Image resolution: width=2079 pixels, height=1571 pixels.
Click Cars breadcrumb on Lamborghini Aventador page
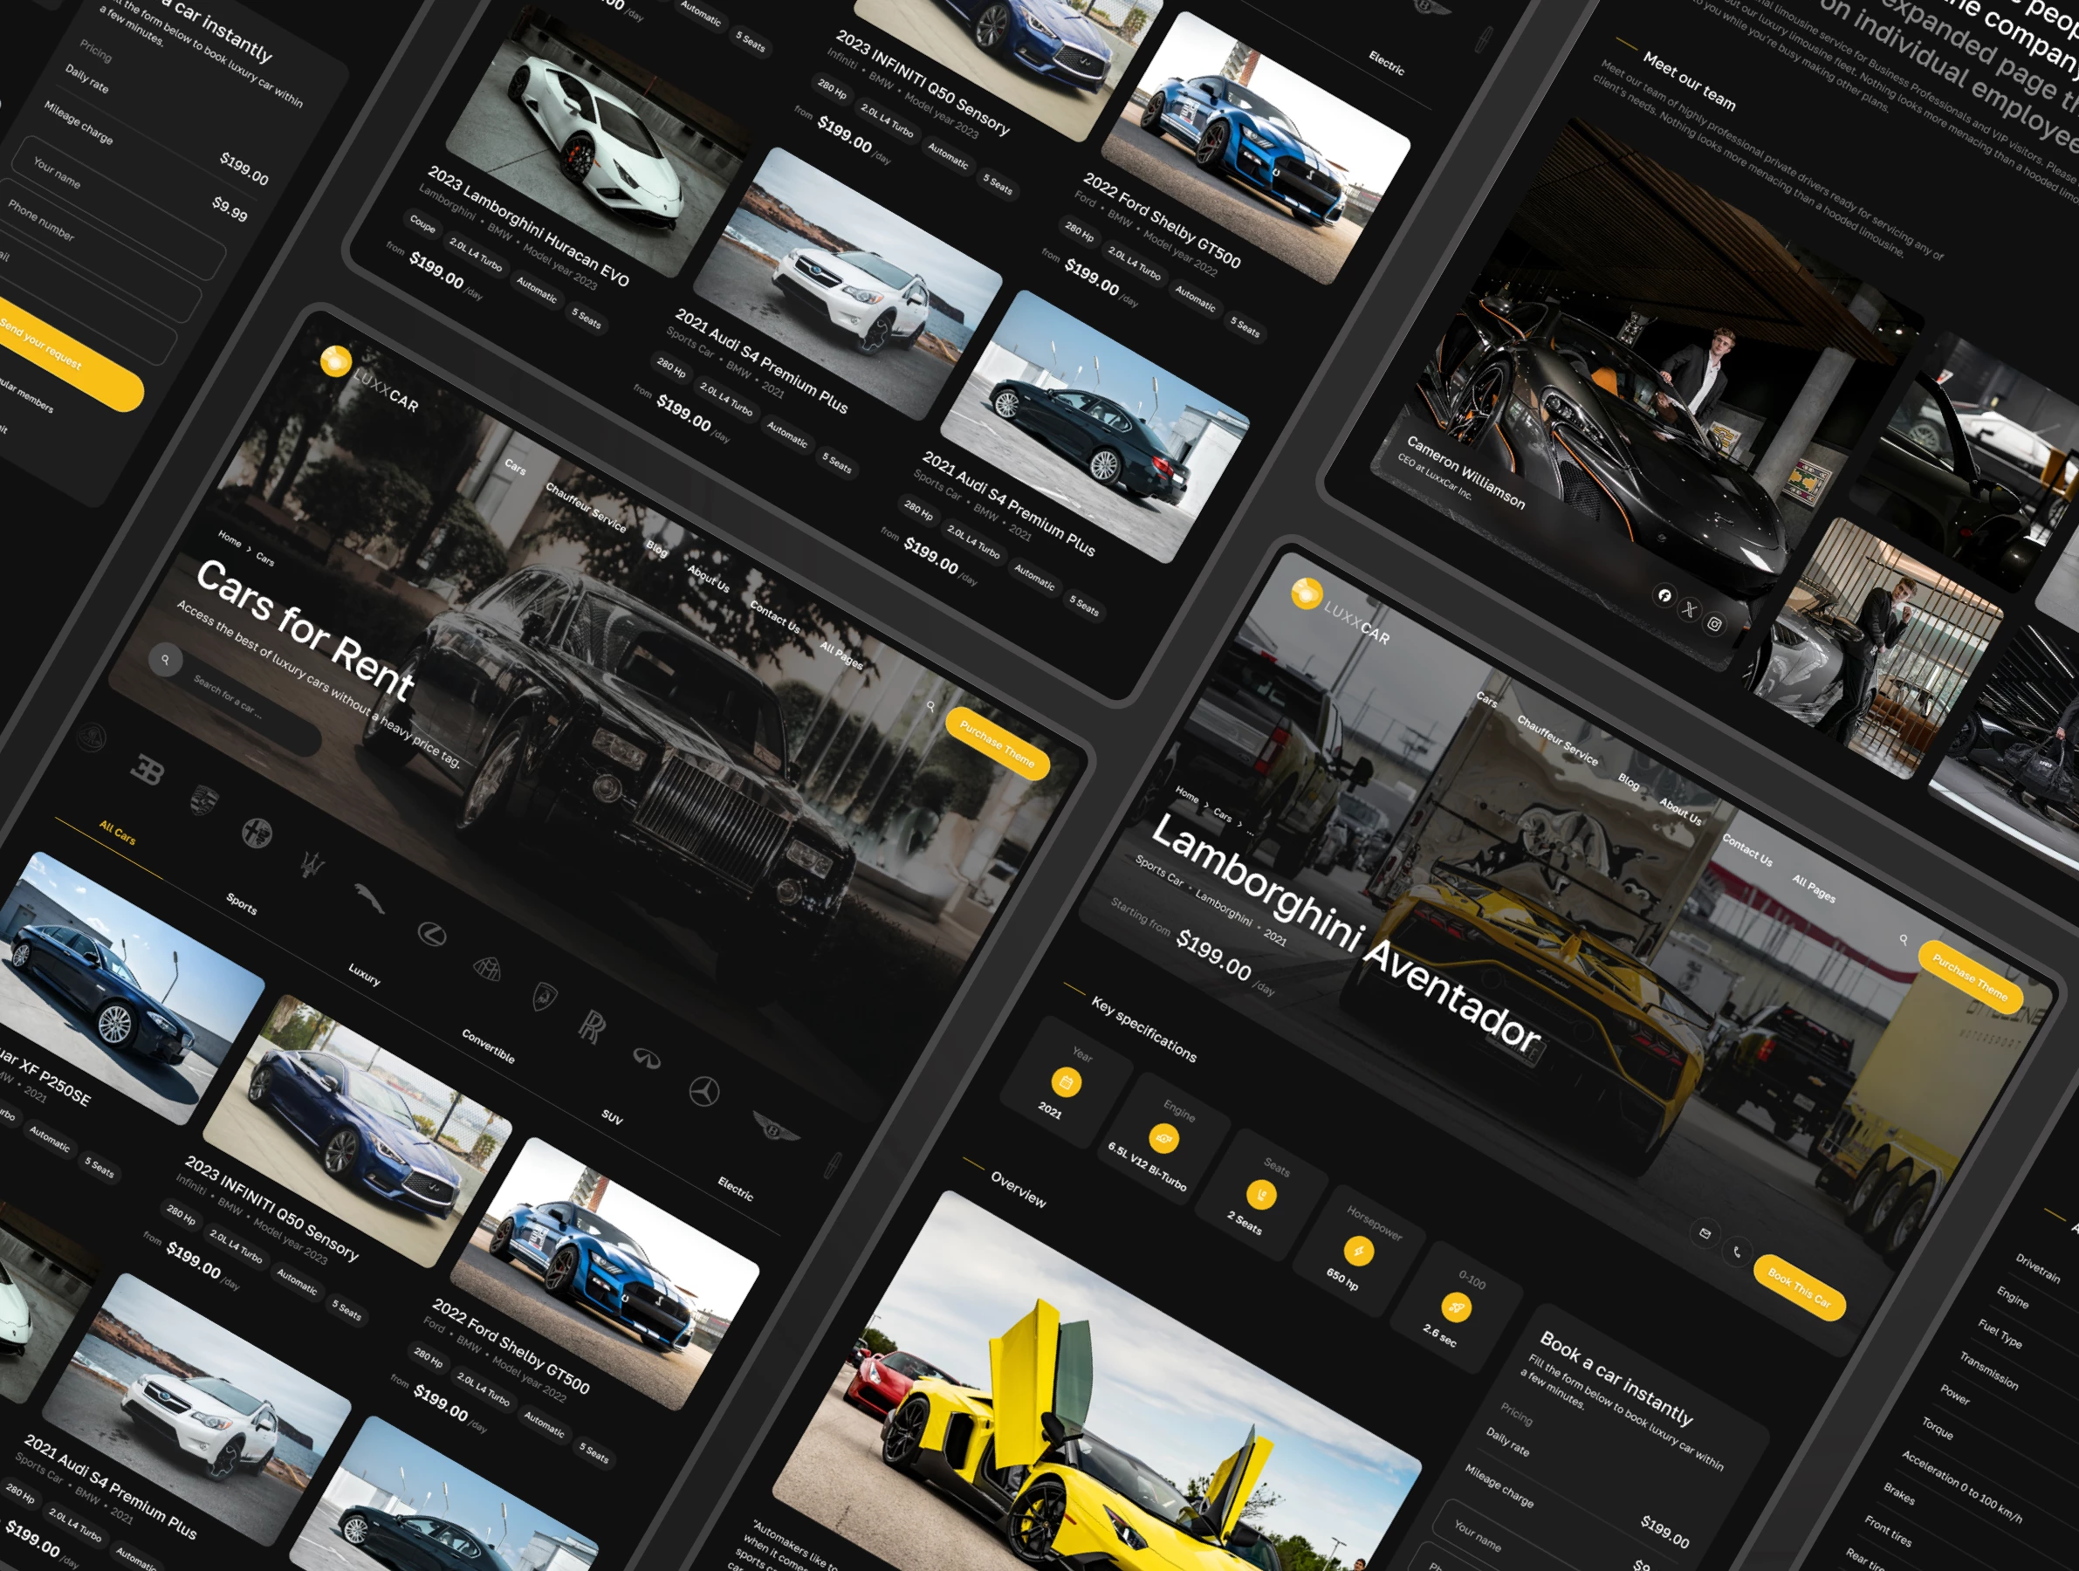click(x=1222, y=814)
